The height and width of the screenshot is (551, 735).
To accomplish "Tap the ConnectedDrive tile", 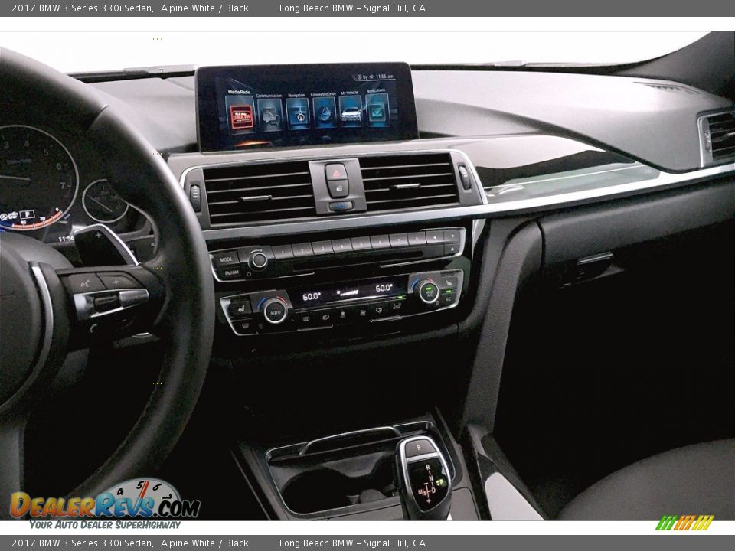I will (x=325, y=113).
